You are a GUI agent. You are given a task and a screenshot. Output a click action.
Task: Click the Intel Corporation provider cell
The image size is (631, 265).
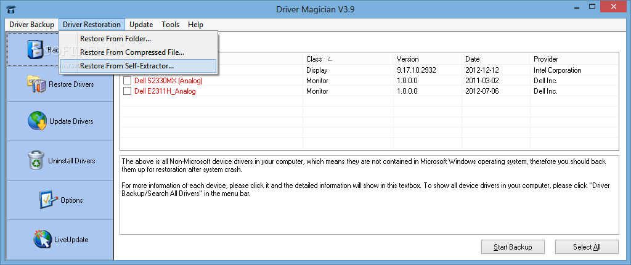click(557, 70)
